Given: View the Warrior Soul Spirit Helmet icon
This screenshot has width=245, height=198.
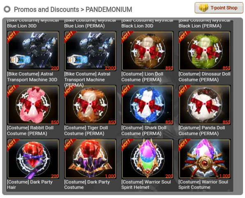Looking at the screenshot, I should (147, 159).
